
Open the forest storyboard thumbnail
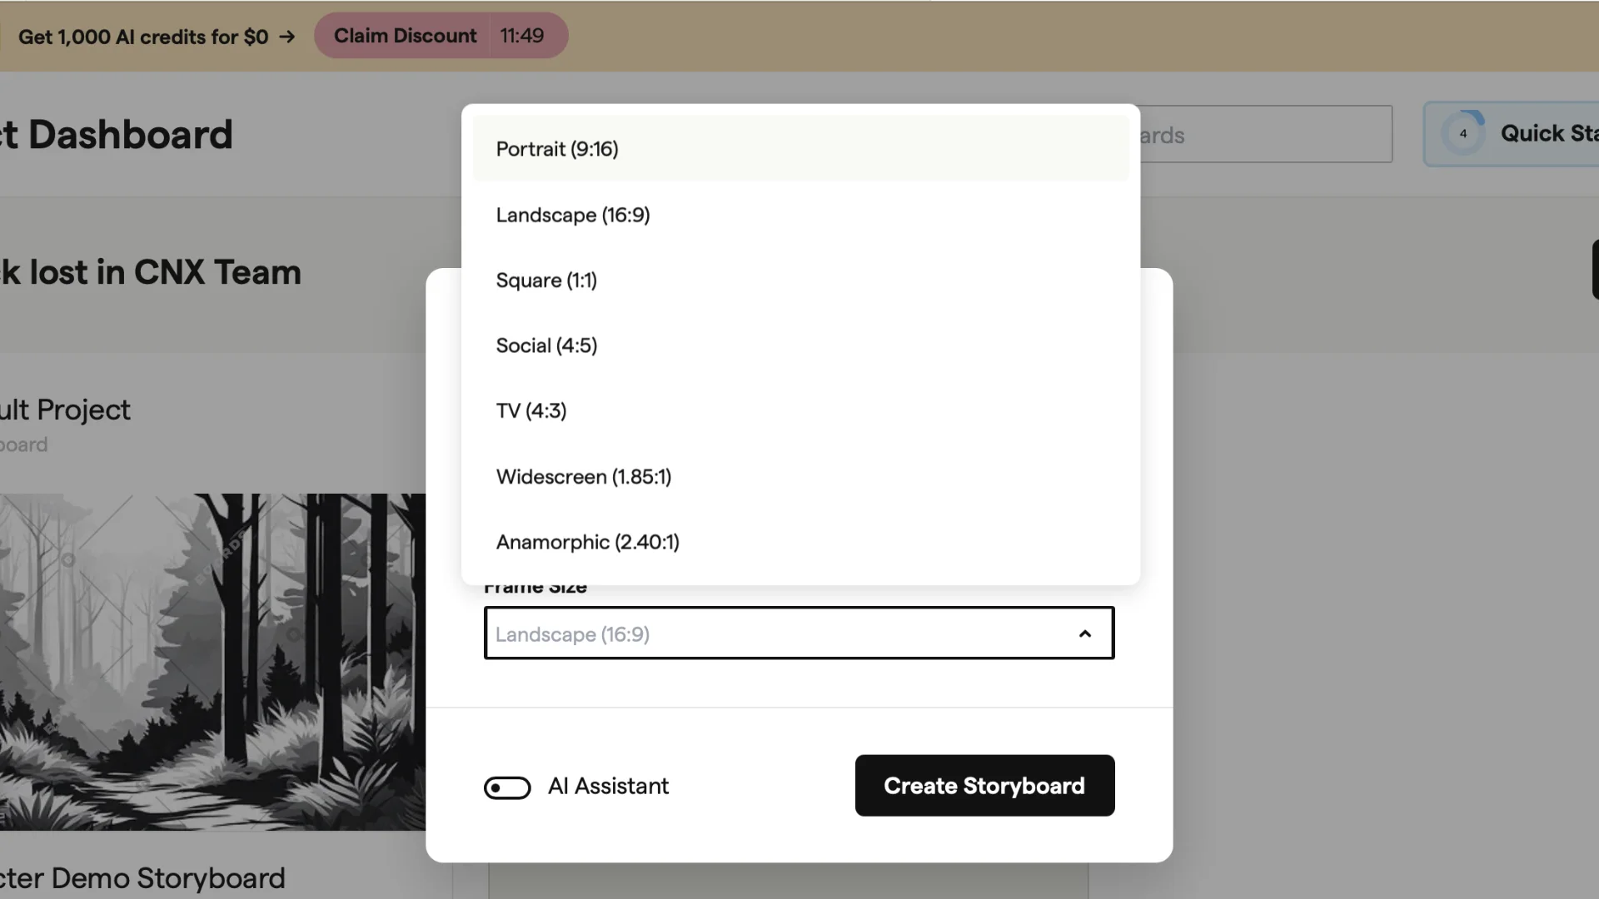[x=212, y=662]
